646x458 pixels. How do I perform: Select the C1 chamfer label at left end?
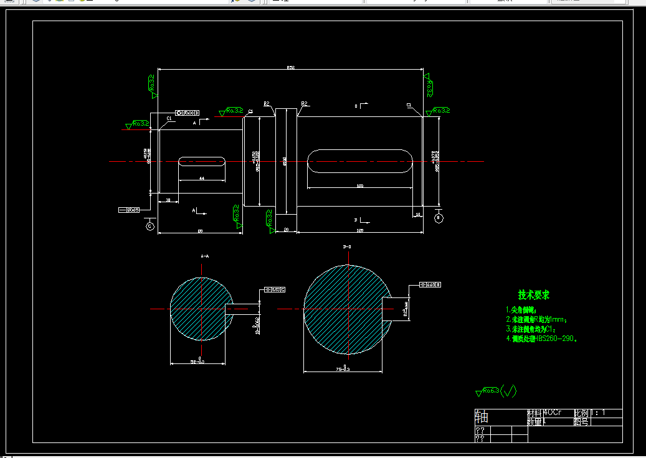(169, 118)
